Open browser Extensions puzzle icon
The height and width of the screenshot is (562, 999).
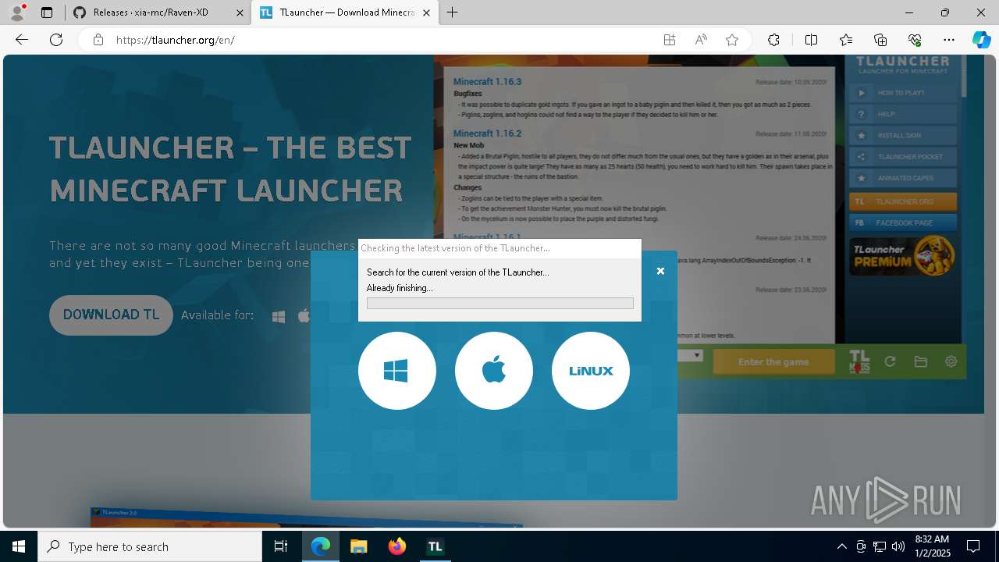[773, 40]
